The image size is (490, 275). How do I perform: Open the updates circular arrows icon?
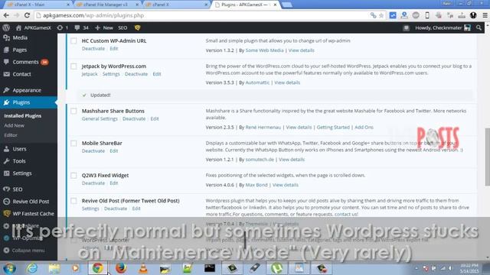click(60, 27)
